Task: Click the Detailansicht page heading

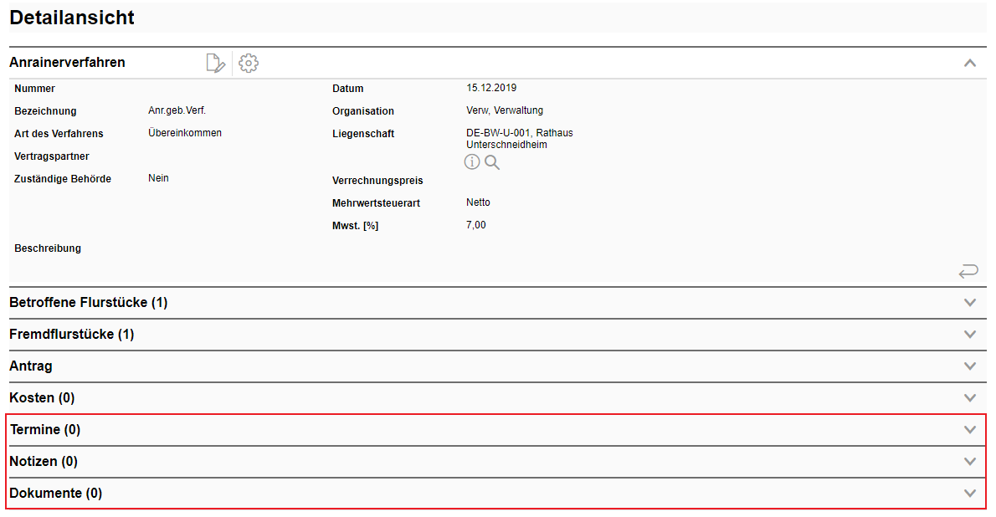Action: pos(72,18)
